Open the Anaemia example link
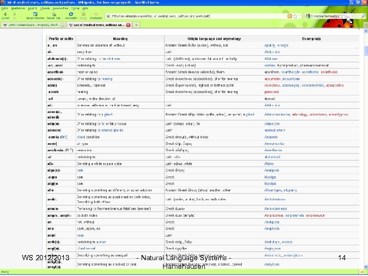 [x=271, y=137]
